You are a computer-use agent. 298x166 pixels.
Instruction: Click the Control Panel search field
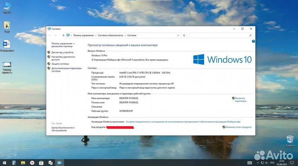[219, 36]
